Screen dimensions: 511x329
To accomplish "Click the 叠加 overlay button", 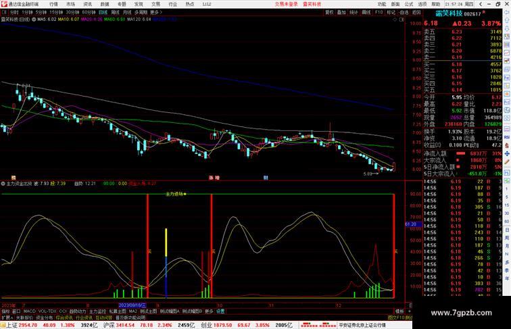I will tap(341, 12).
